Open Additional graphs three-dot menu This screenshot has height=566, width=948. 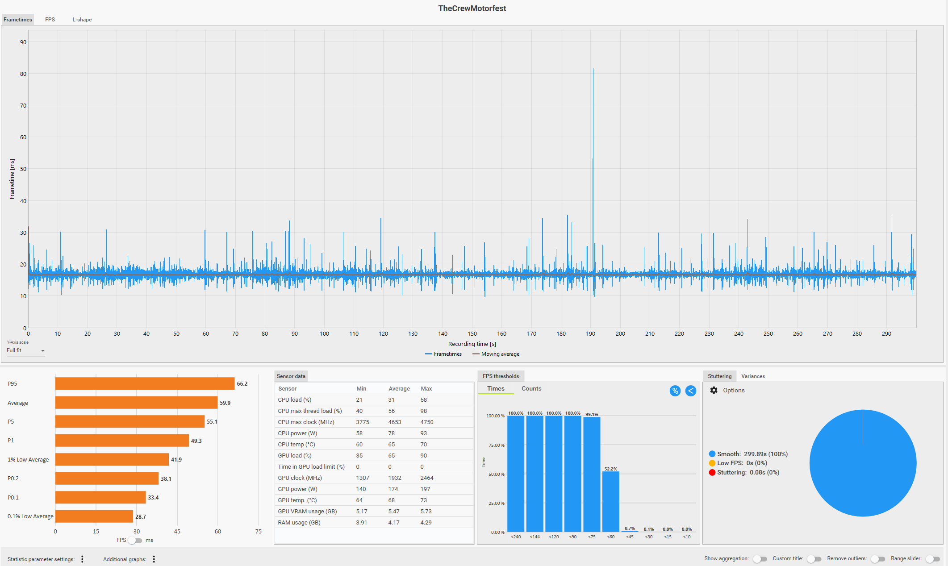tap(154, 559)
